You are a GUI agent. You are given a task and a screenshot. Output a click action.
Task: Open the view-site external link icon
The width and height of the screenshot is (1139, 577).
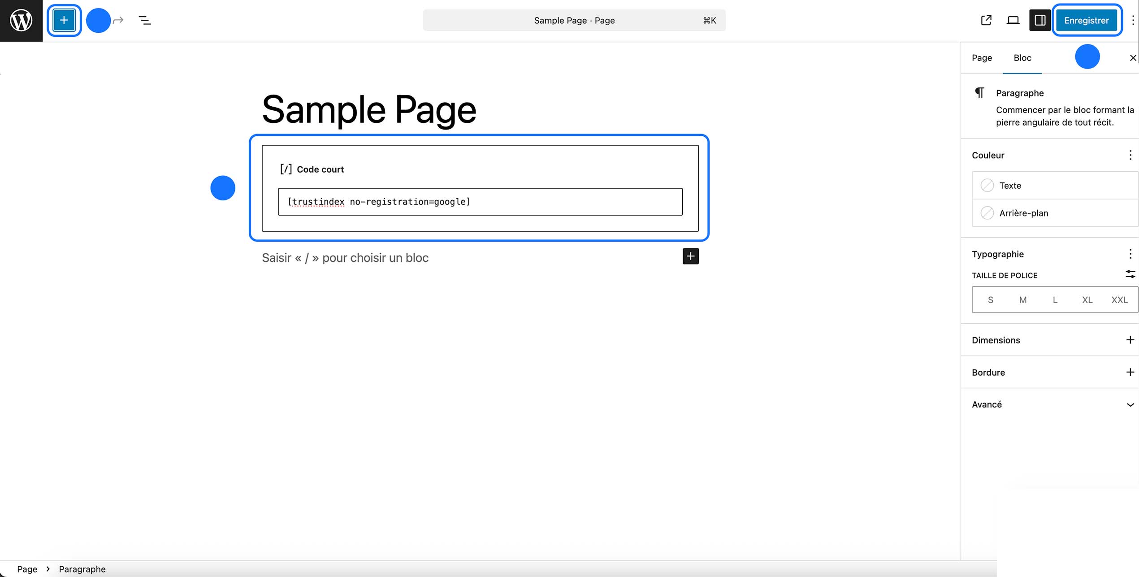point(986,20)
